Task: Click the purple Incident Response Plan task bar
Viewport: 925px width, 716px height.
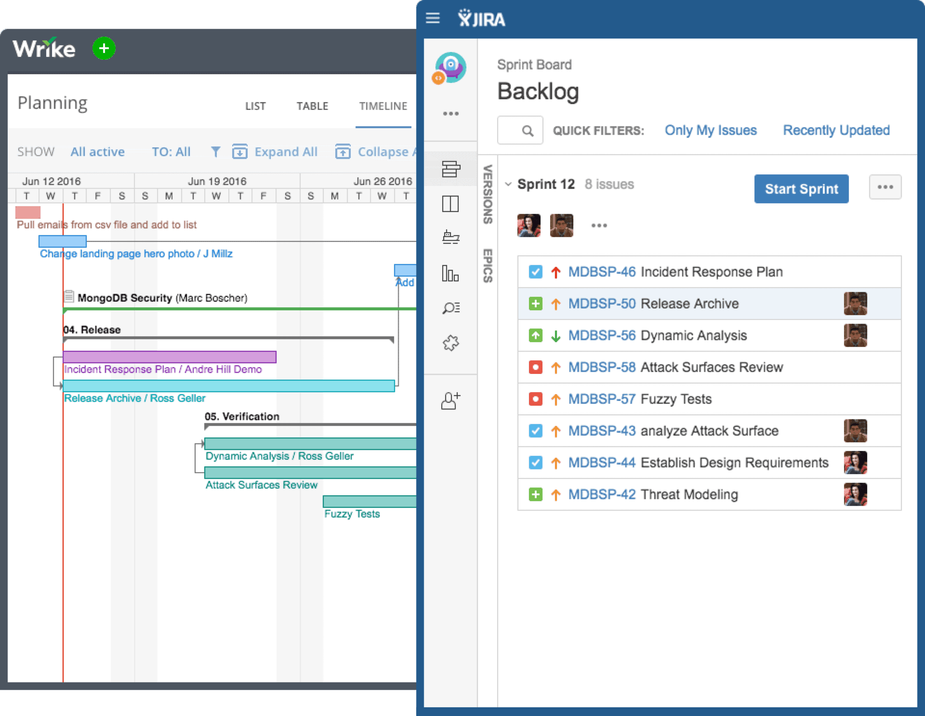Action: click(169, 357)
